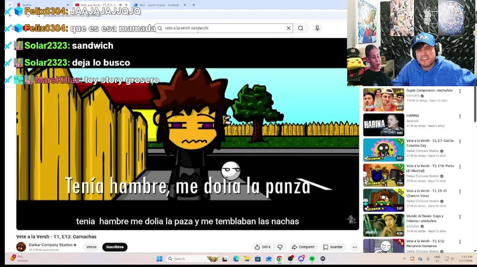Open options menu for HARINA video
477x267 pixels.
click(x=460, y=116)
